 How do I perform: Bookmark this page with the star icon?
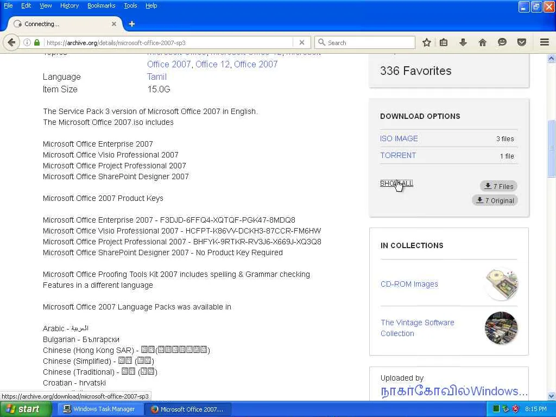point(427,42)
